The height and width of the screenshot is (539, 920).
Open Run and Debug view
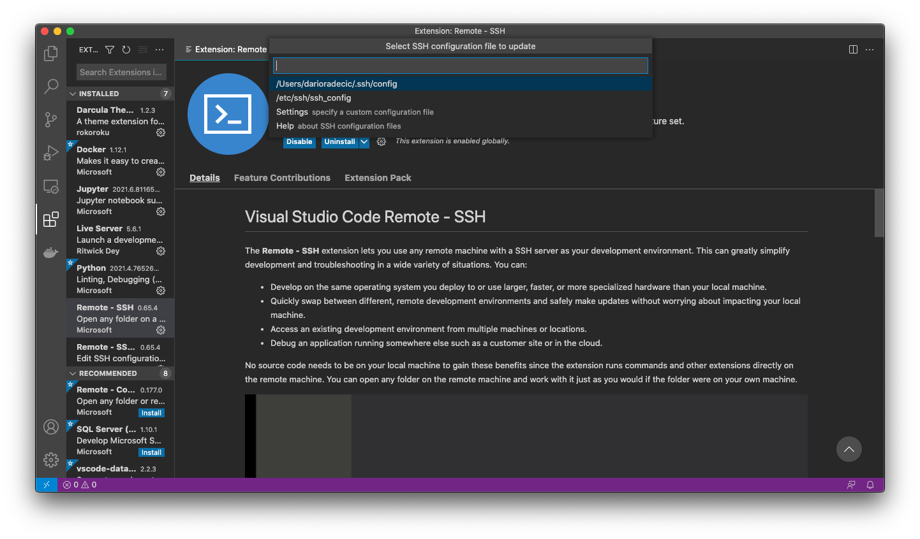[51, 153]
